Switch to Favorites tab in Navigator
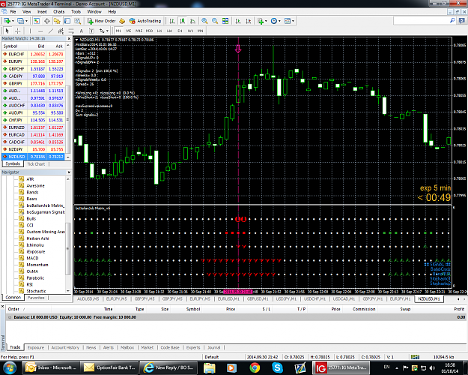 [x=36, y=298]
